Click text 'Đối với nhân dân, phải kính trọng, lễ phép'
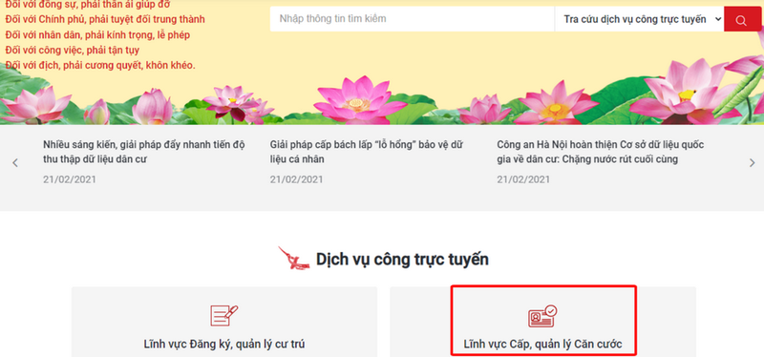The width and height of the screenshot is (764, 357). click(x=97, y=35)
